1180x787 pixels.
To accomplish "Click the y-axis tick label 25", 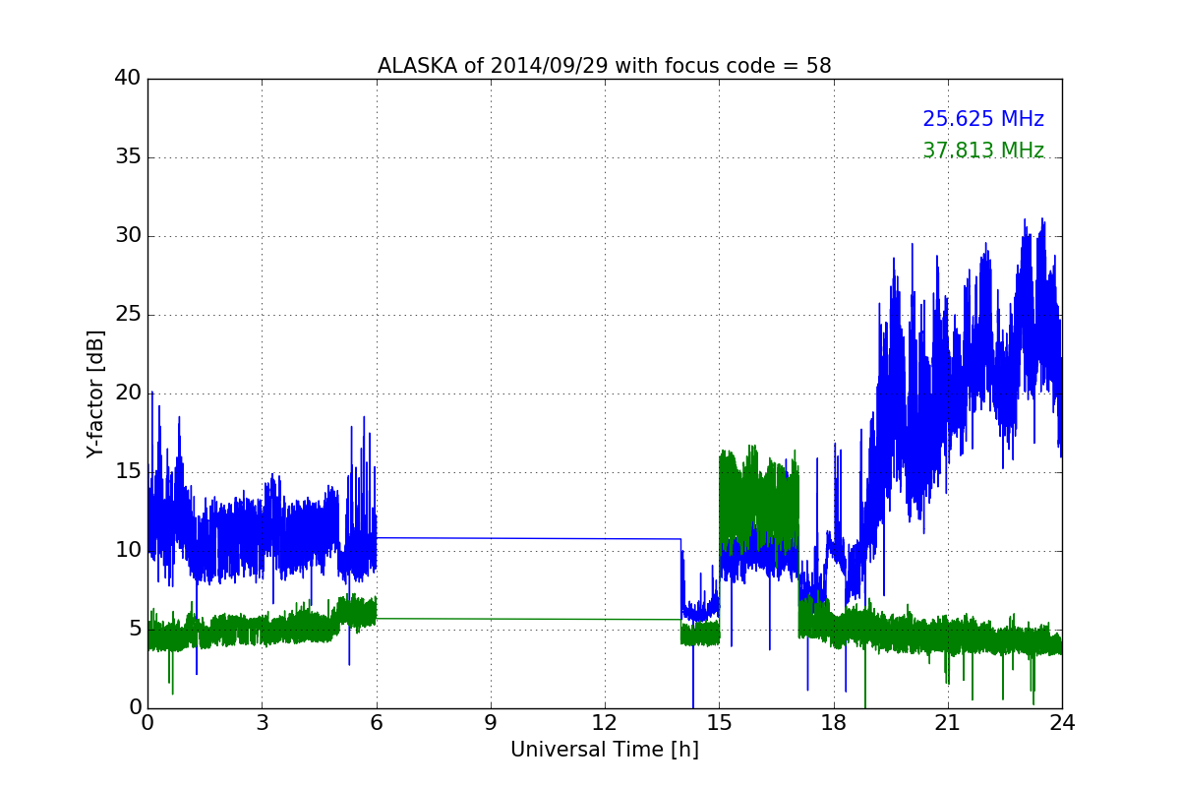I will (128, 315).
